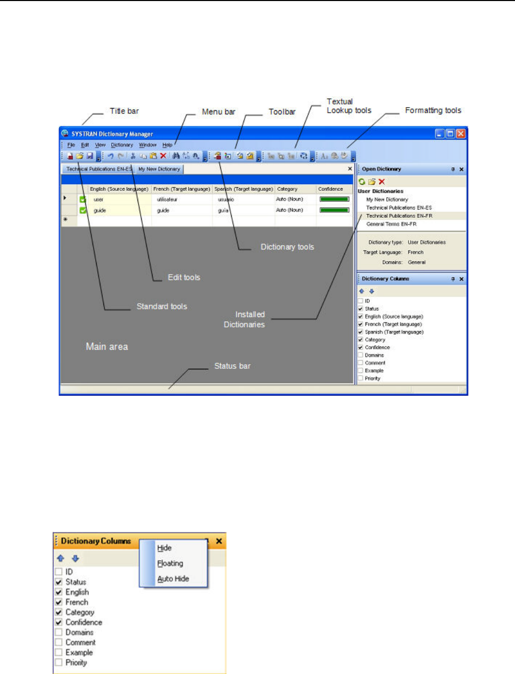Click the New Dictionary red document icon
515x674 pixels.
(x=70, y=156)
